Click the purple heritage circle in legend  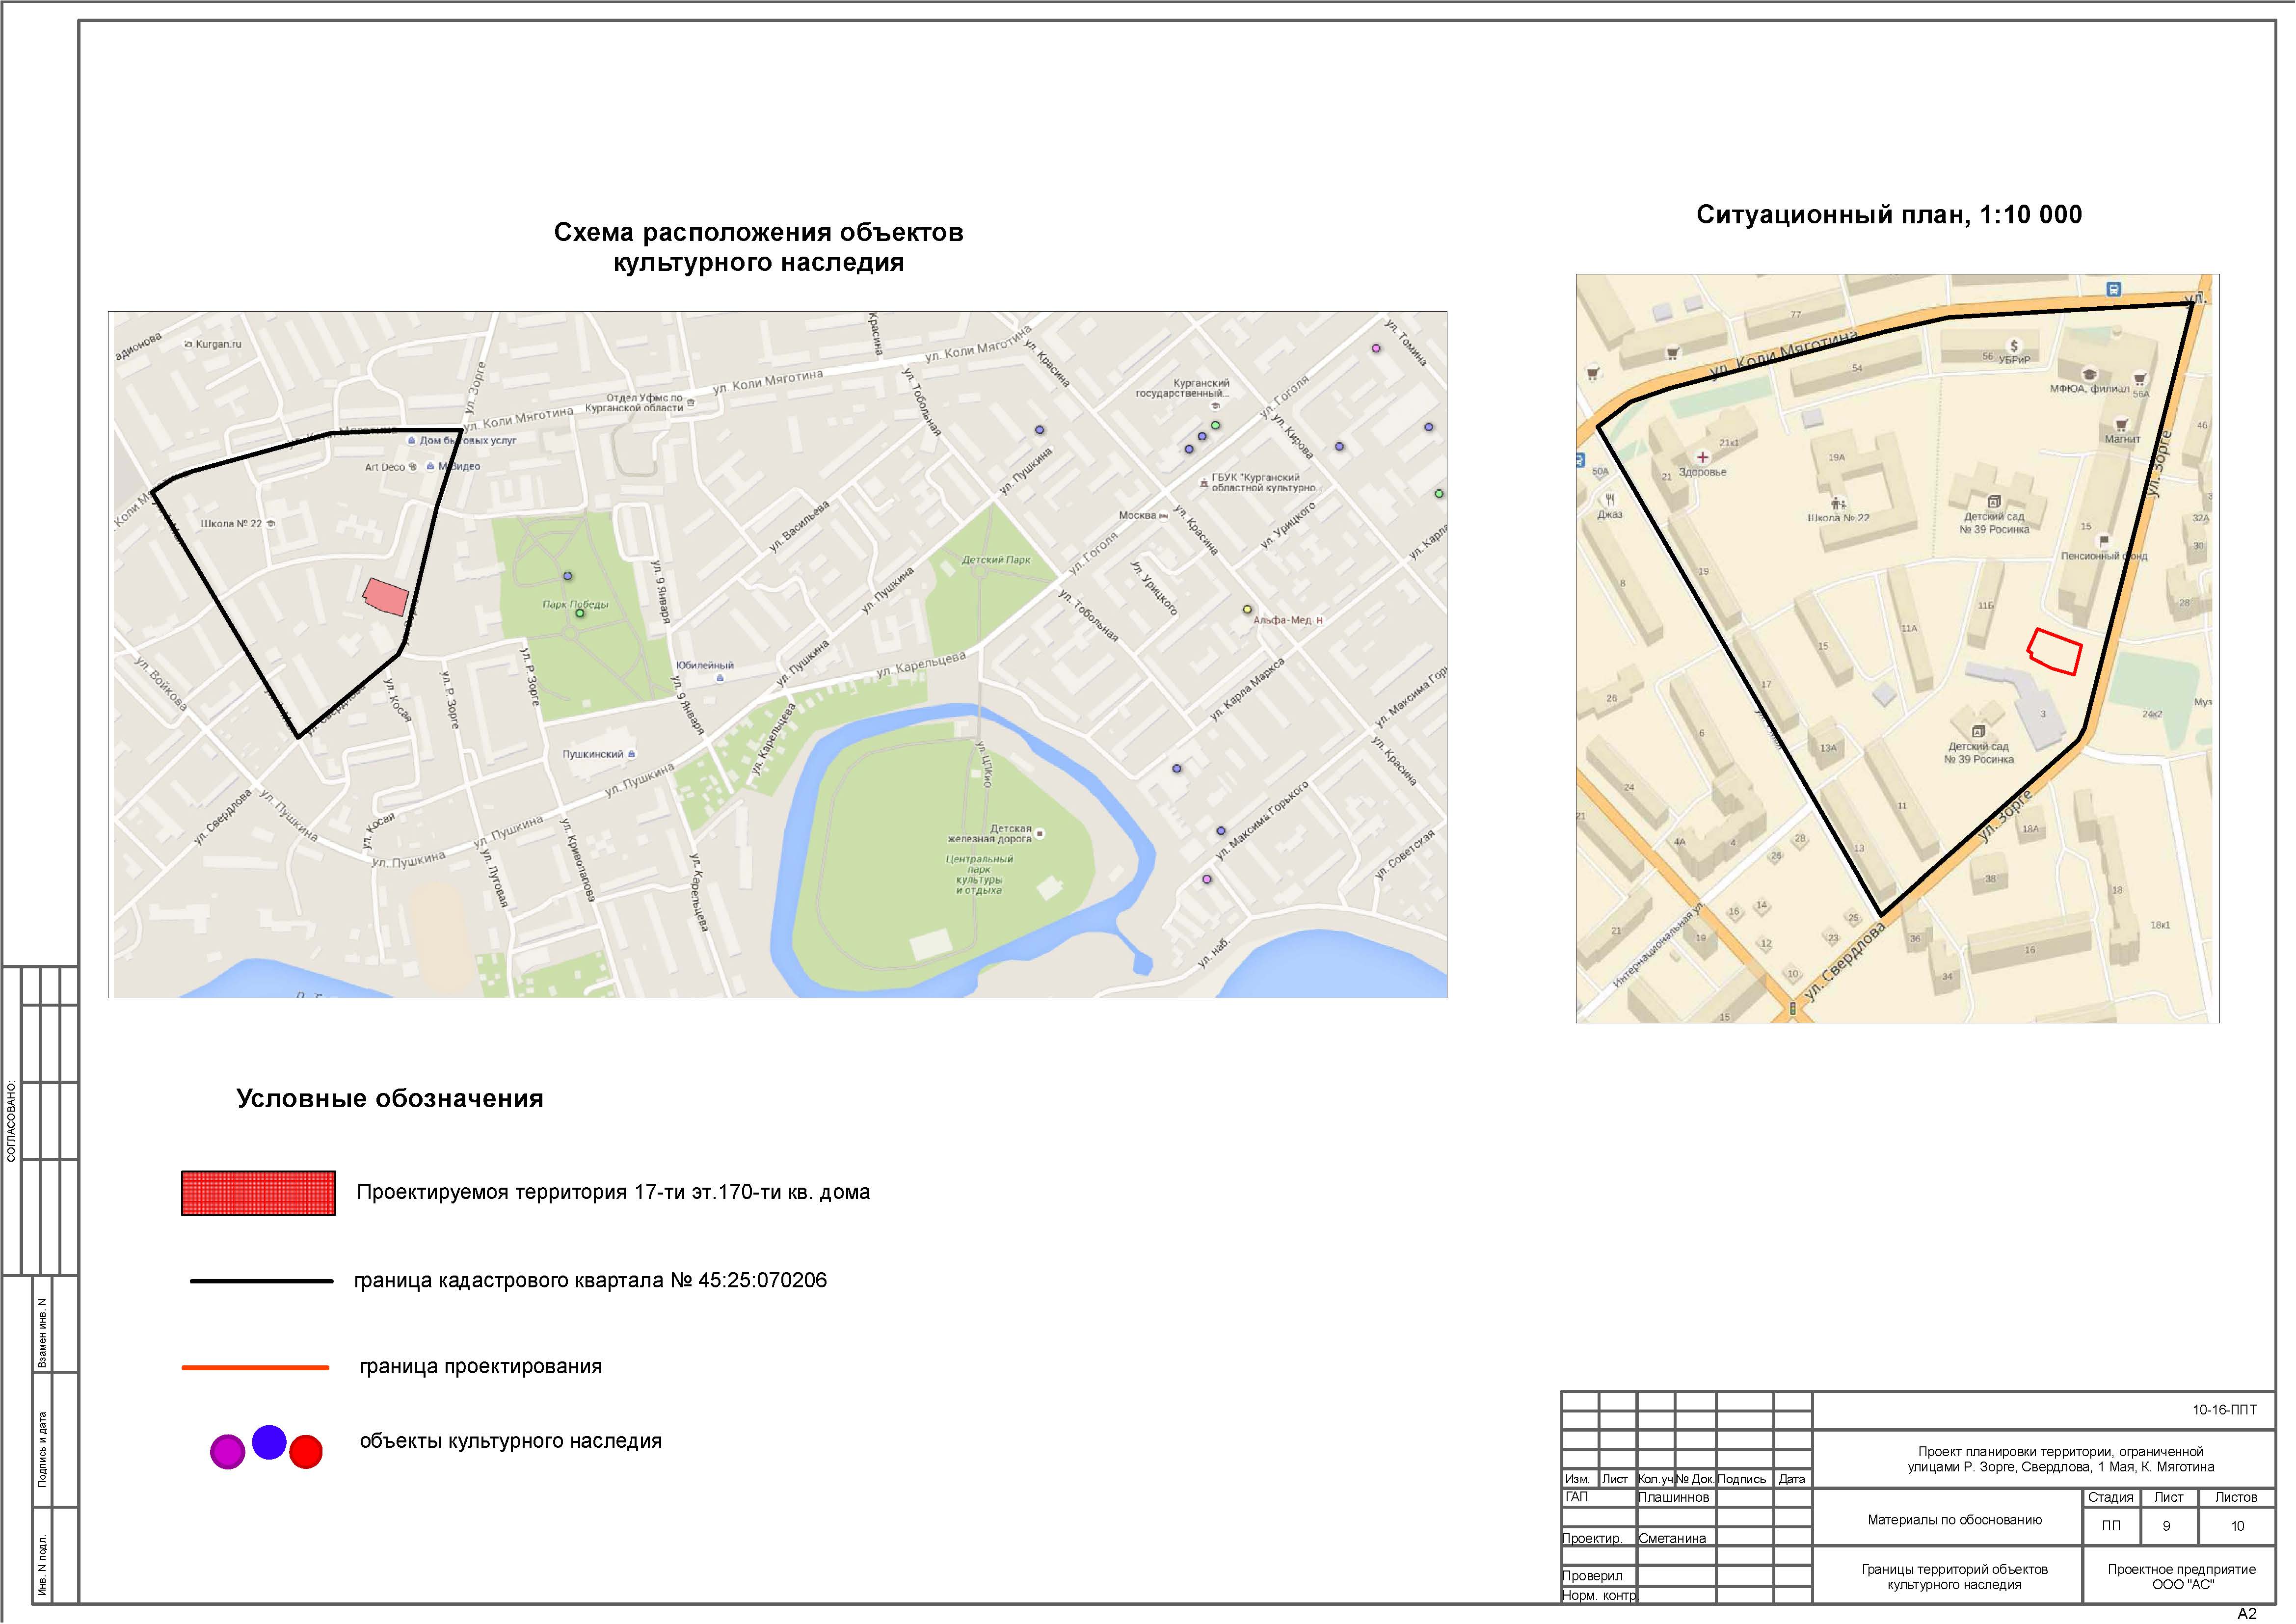point(227,1451)
